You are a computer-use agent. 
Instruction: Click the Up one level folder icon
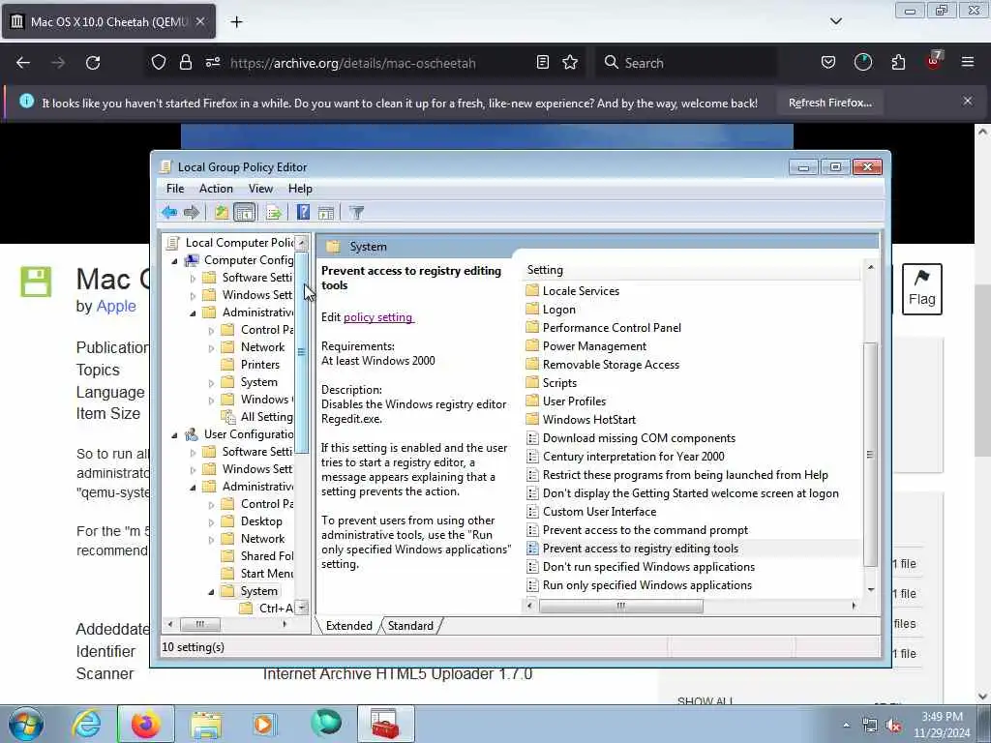click(221, 212)
